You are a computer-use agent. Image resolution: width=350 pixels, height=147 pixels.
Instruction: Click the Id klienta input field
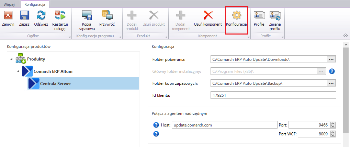273,95
